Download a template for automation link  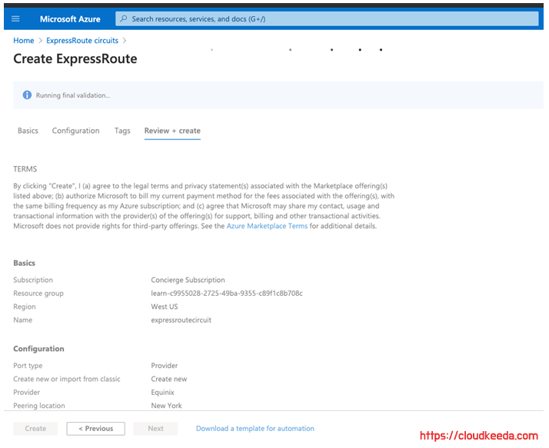(x=255, y=428)
